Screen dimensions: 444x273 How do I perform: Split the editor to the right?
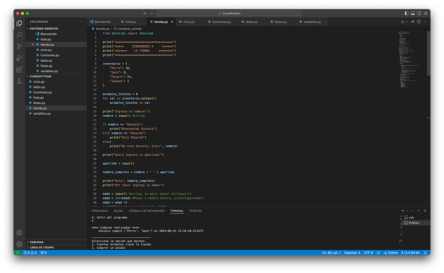419,22
